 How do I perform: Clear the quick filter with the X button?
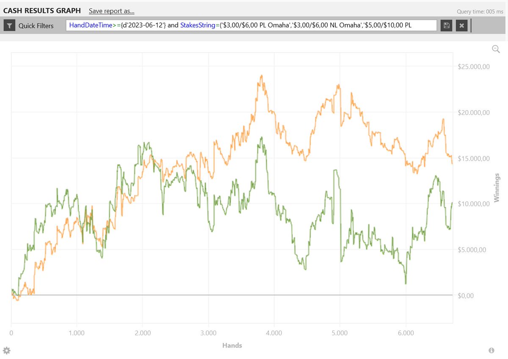coord(461,25)
